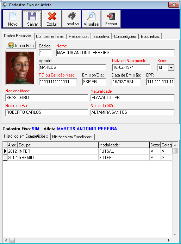Close form using Fechar door icon
Screen dimensions: 181x244
point(111,16)
